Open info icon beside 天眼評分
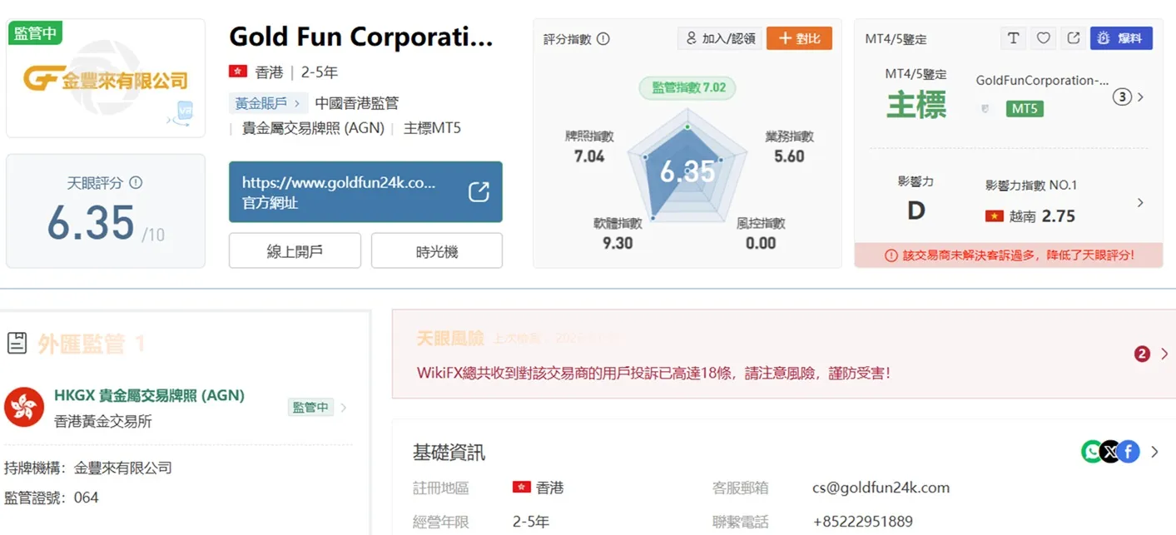1176x535 pixels. pos(136,182)
